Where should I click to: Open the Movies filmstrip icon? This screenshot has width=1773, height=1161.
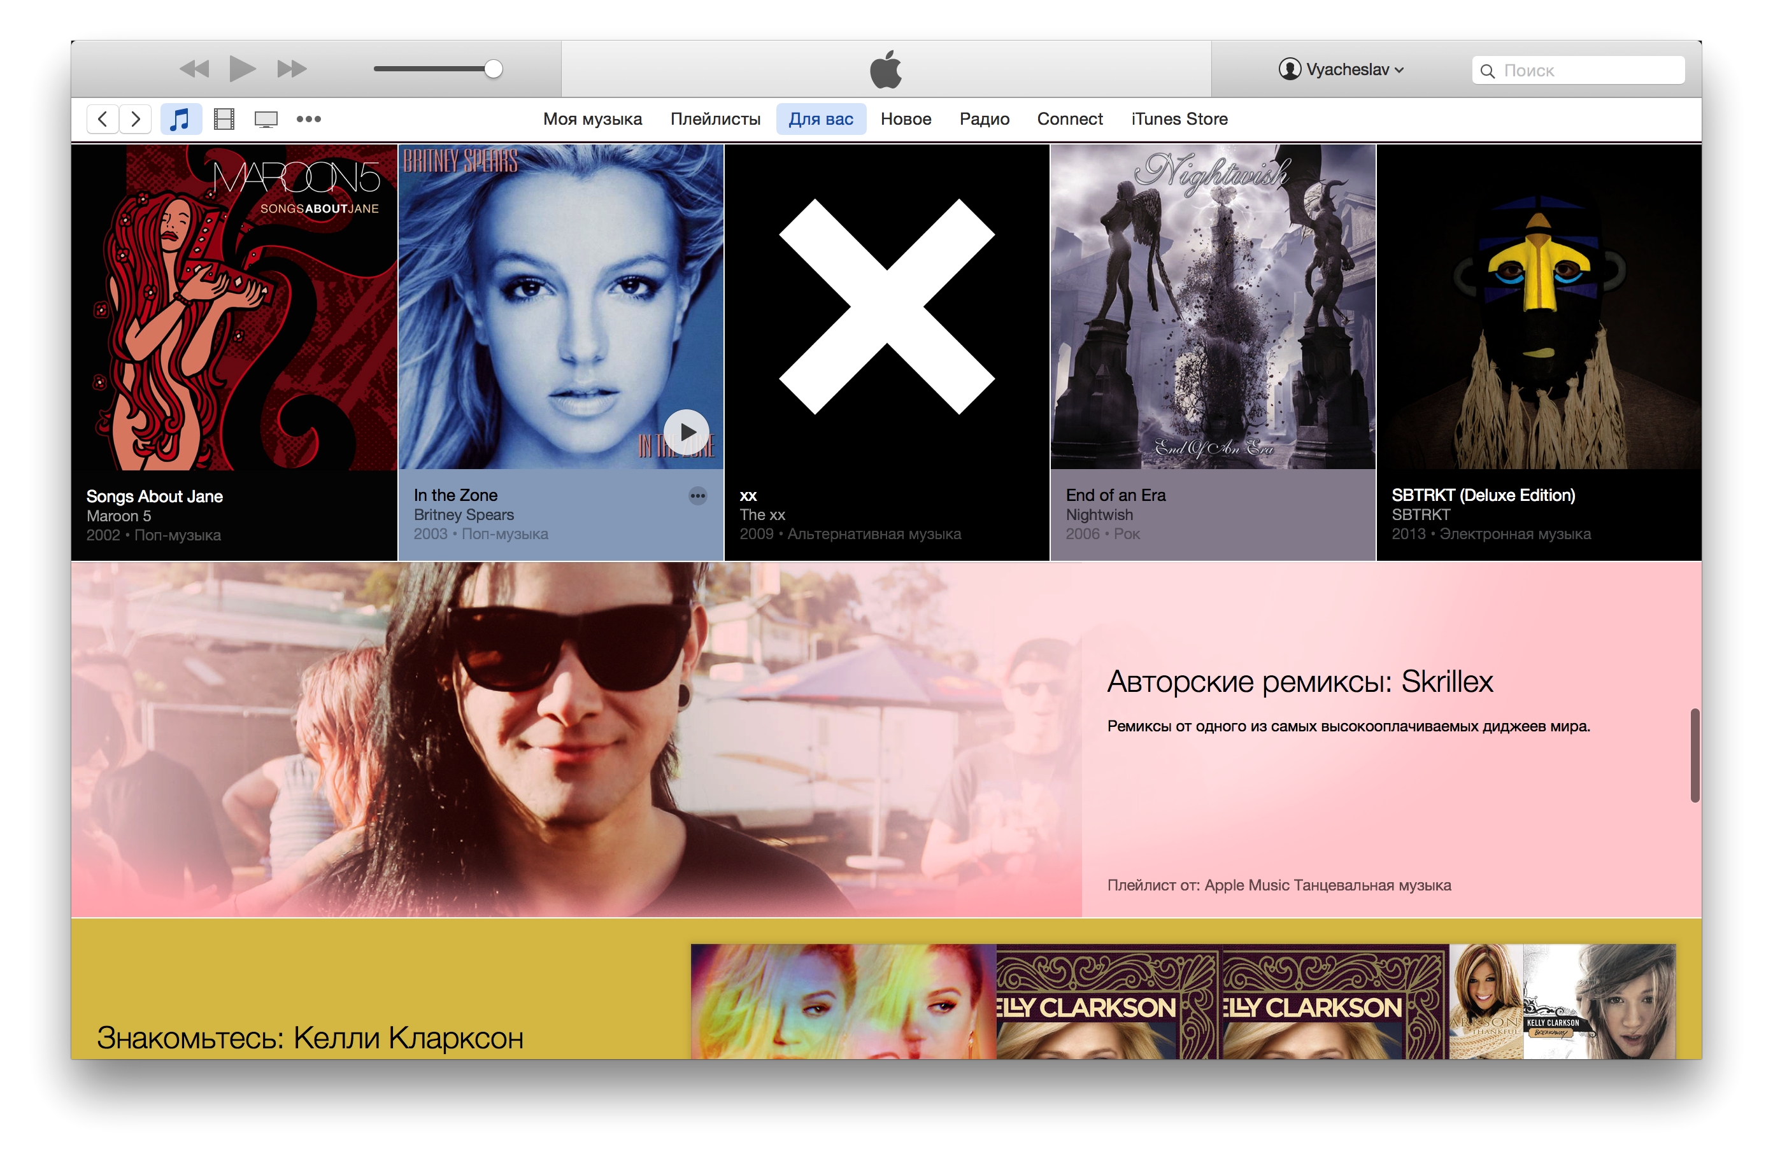click(x=224, y=119)
